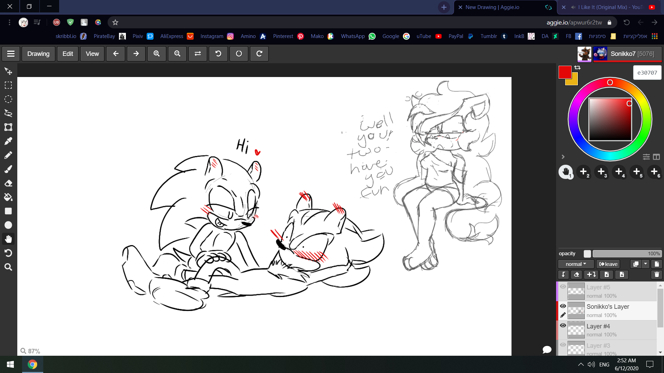The width and height of the screenshot is (664, 373).
Task: Add a new layer below
Action: coord(591,275)
